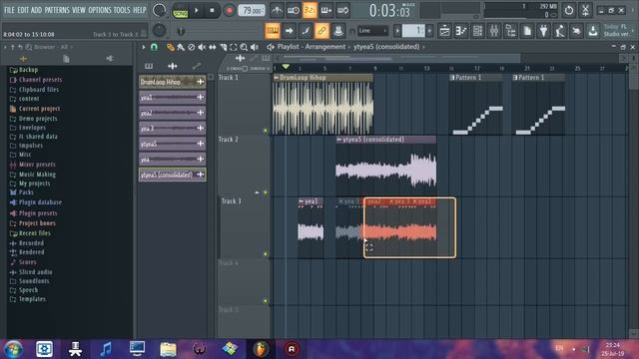This screenshot has height=359, width=639.
Task: Toggle Pattern/Song mode switch
Action: (x=180, y=11)
